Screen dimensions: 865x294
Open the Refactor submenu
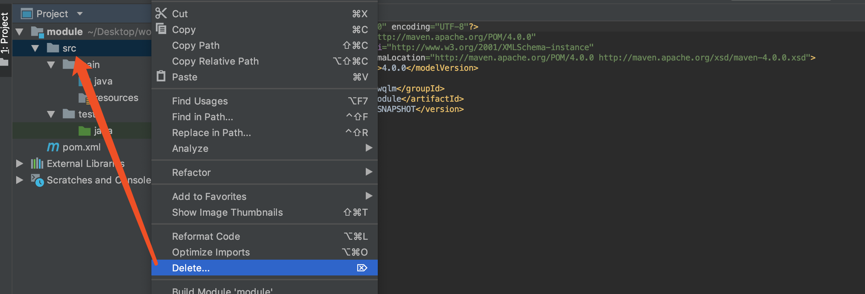(191, 172)
